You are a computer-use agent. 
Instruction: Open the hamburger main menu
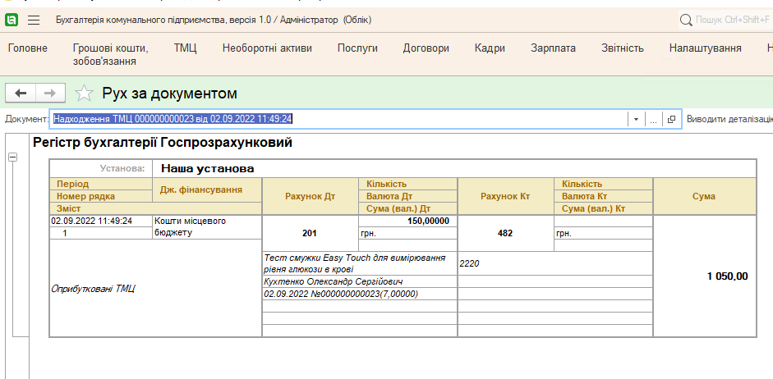(34, 19)
